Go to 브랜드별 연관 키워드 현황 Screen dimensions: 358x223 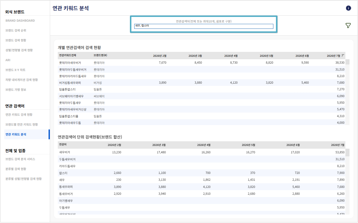point(22,125)
